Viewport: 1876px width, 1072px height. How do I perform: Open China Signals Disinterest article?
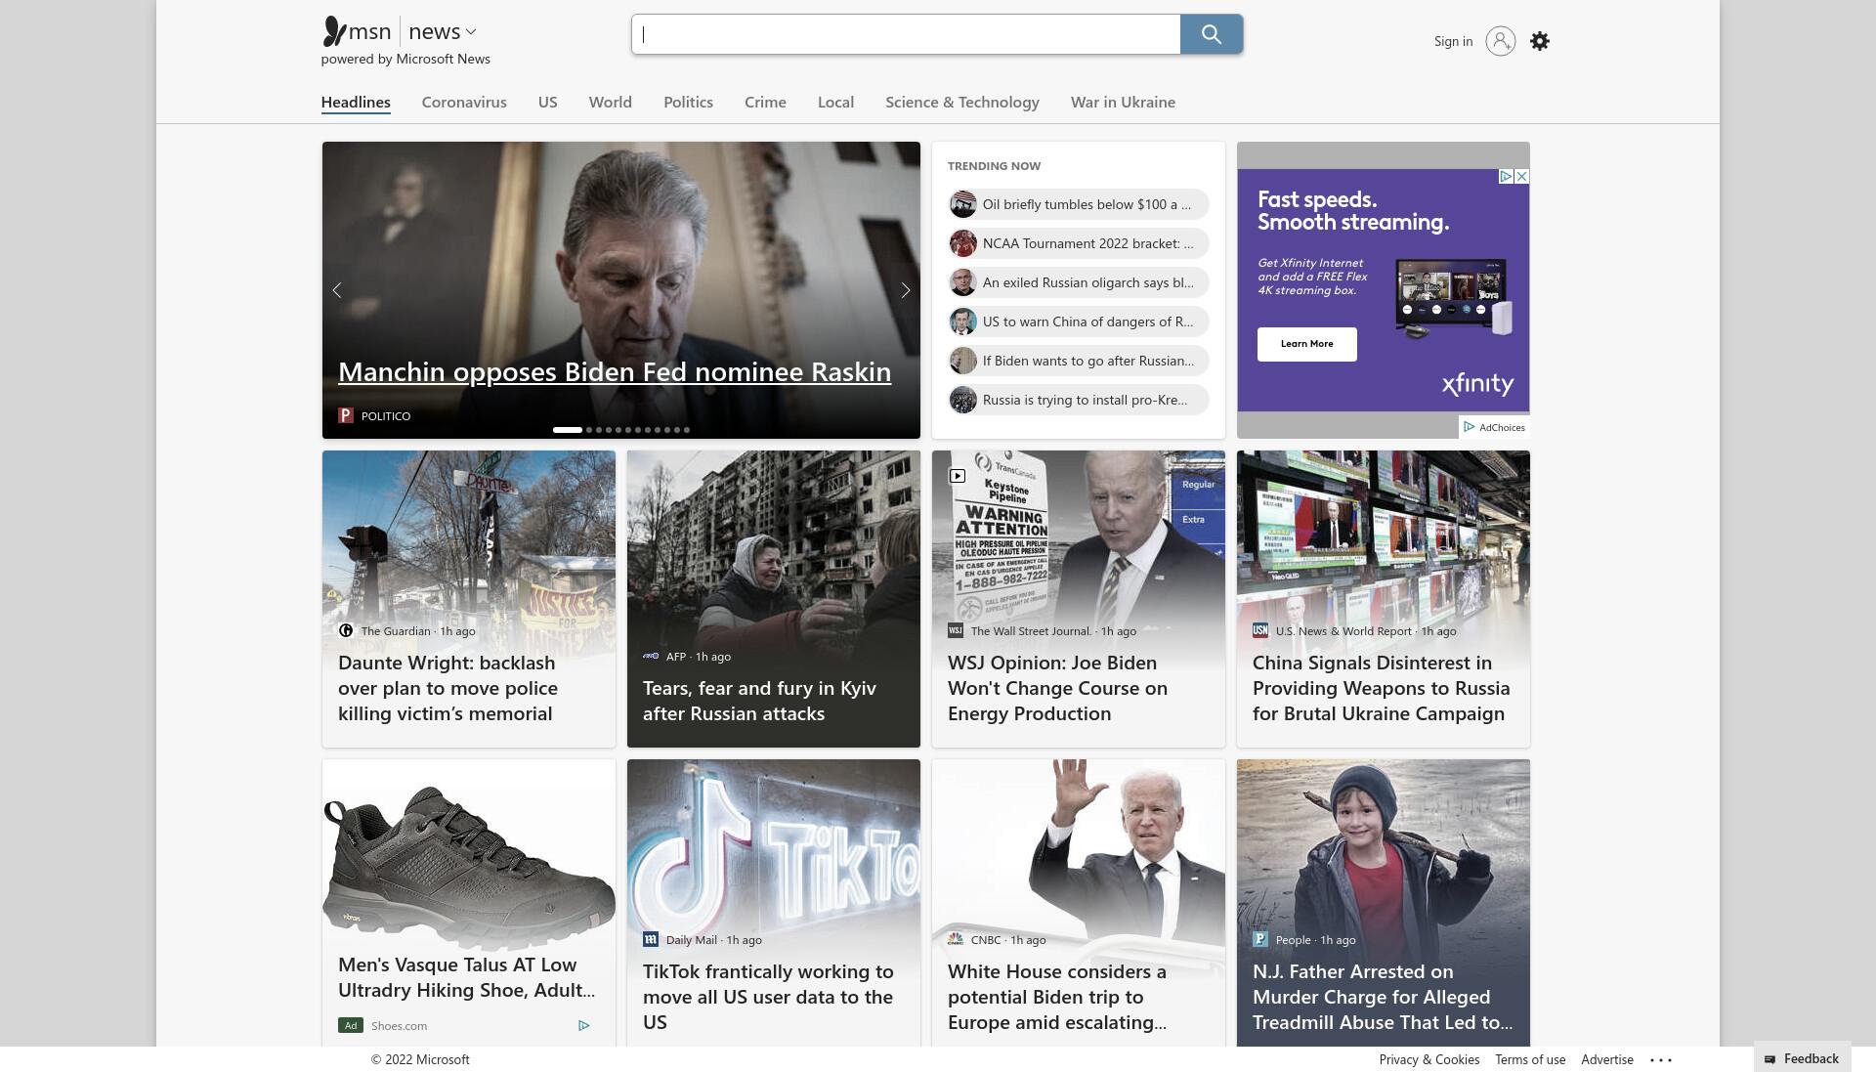click(1381, 688)
